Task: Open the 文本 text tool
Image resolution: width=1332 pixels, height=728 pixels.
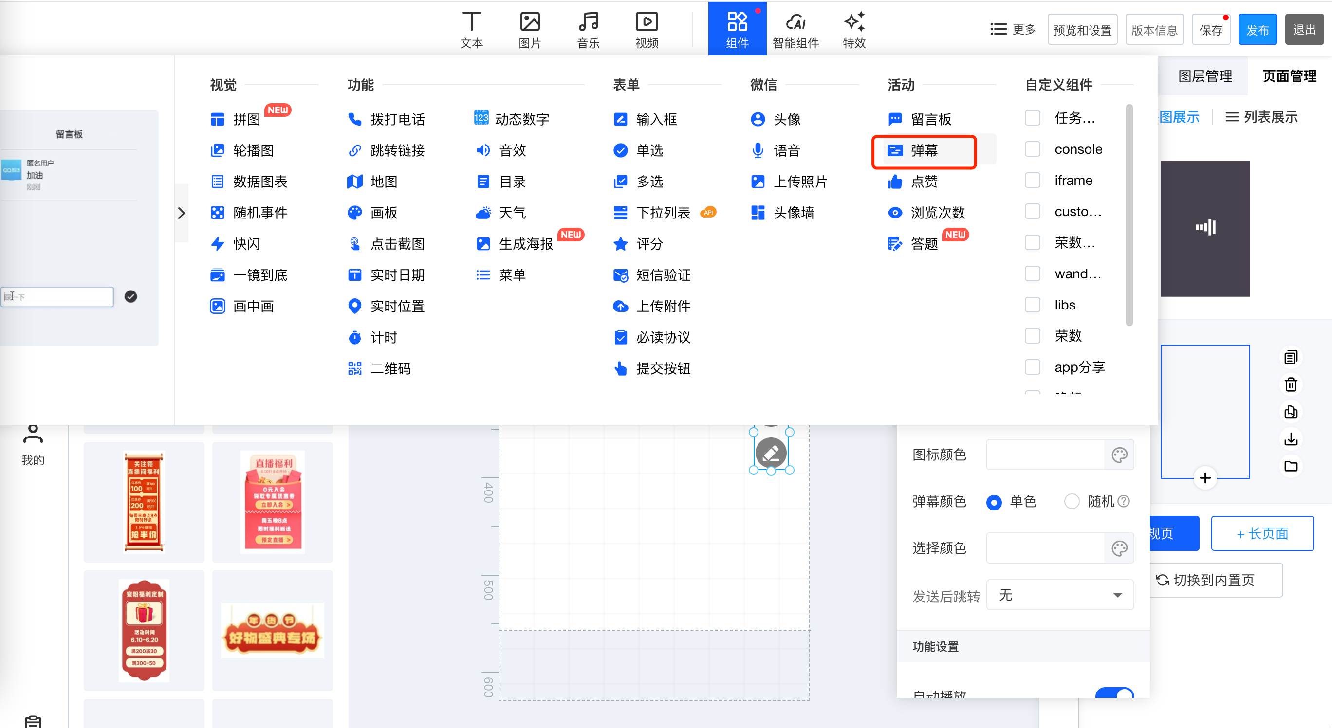Action: pos(471,30)
